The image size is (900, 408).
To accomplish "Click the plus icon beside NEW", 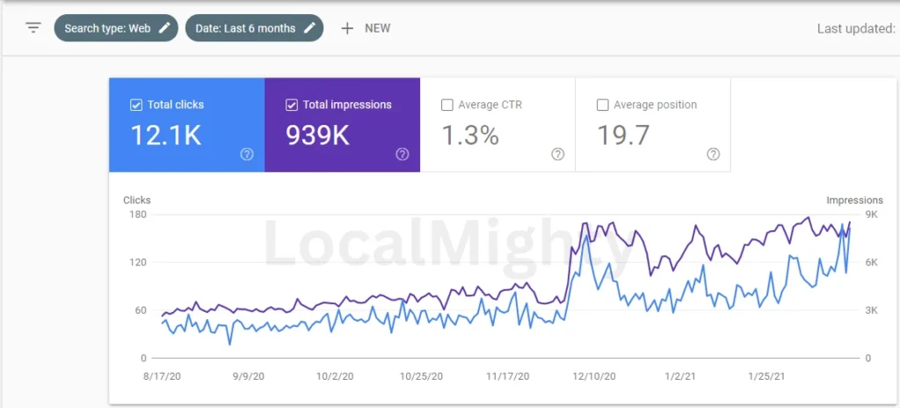I will 347,28.
